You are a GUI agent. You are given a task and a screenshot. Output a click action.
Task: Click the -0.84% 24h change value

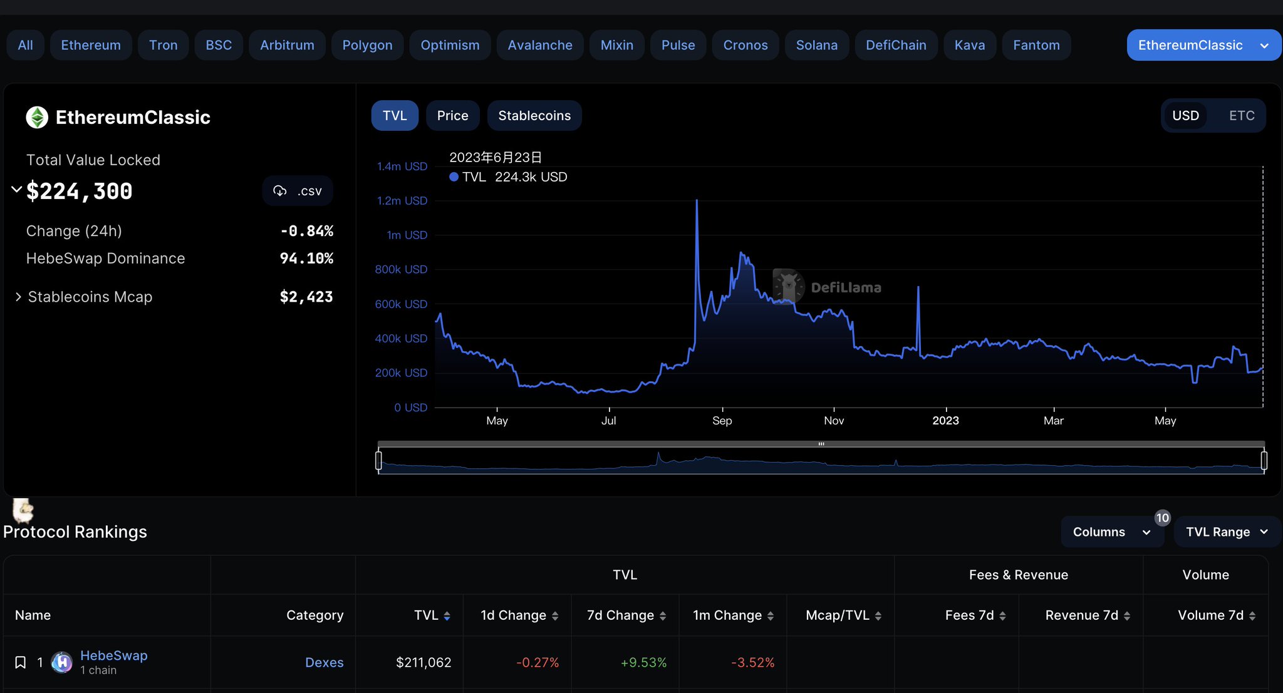(306, 231)
